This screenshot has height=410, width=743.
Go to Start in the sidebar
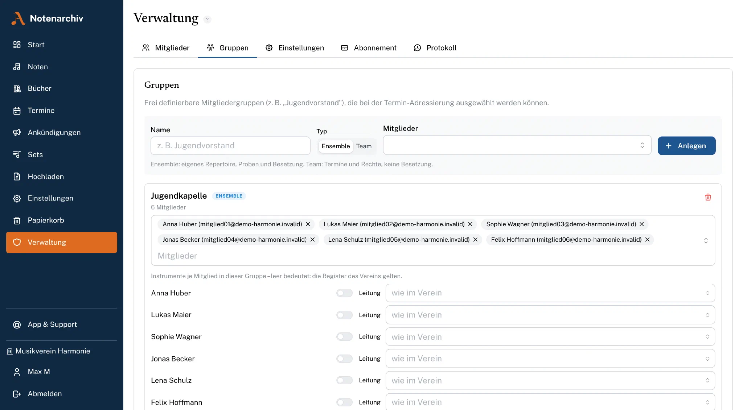[62, 45]
